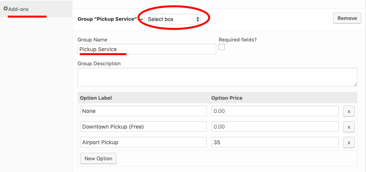
Task: Collapse the Group "Pickup Service" header
Action: click(107, 19)
